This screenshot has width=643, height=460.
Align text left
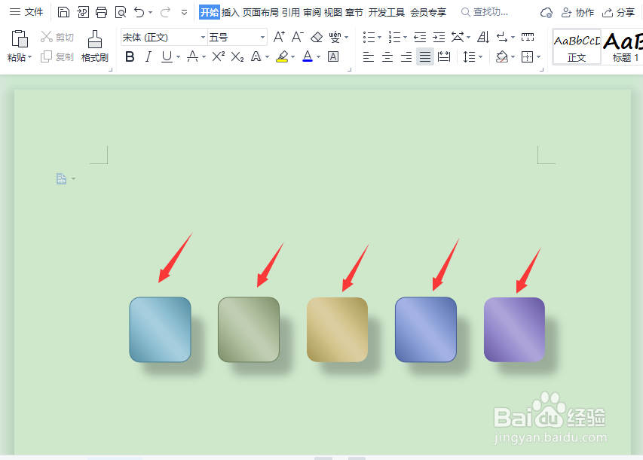coord(369,56)
